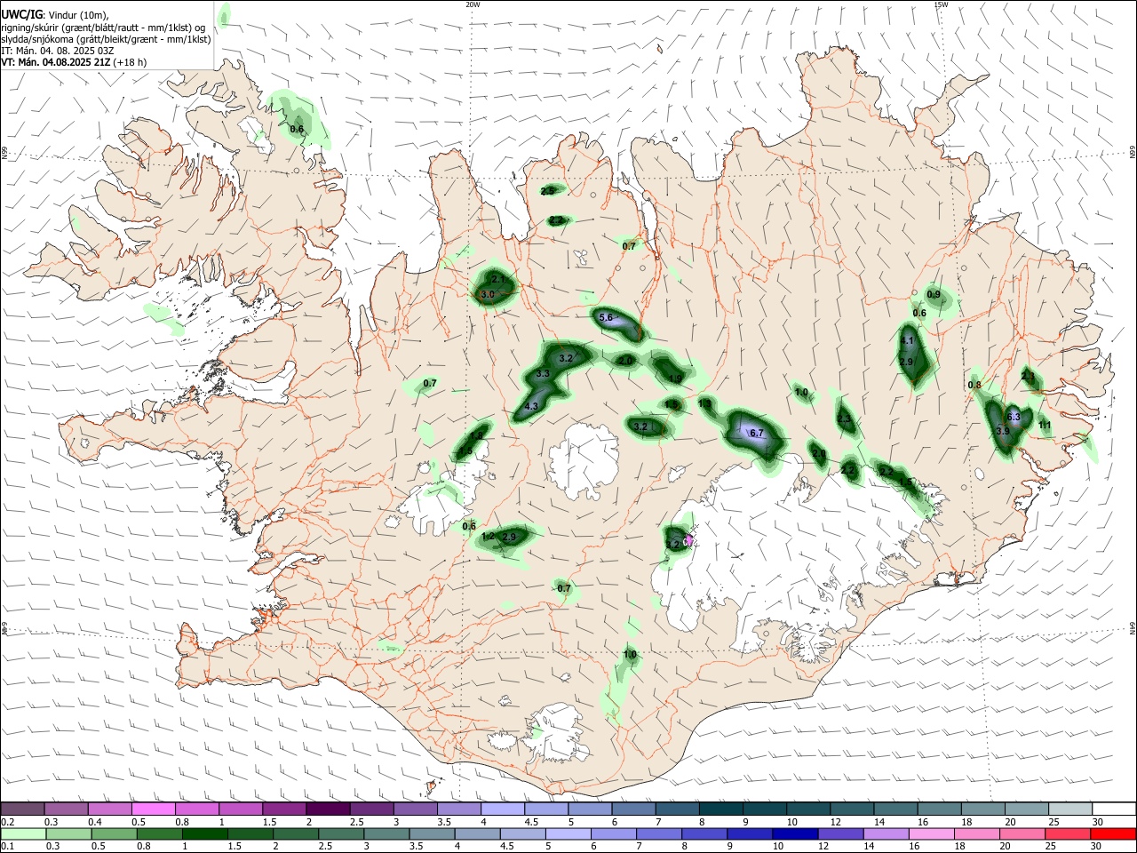The height and width of the screenshot is (853, 1137).
Task: Click the 2.1 precipitation value label
Action: pyautogui.click(x=498, y=280)
